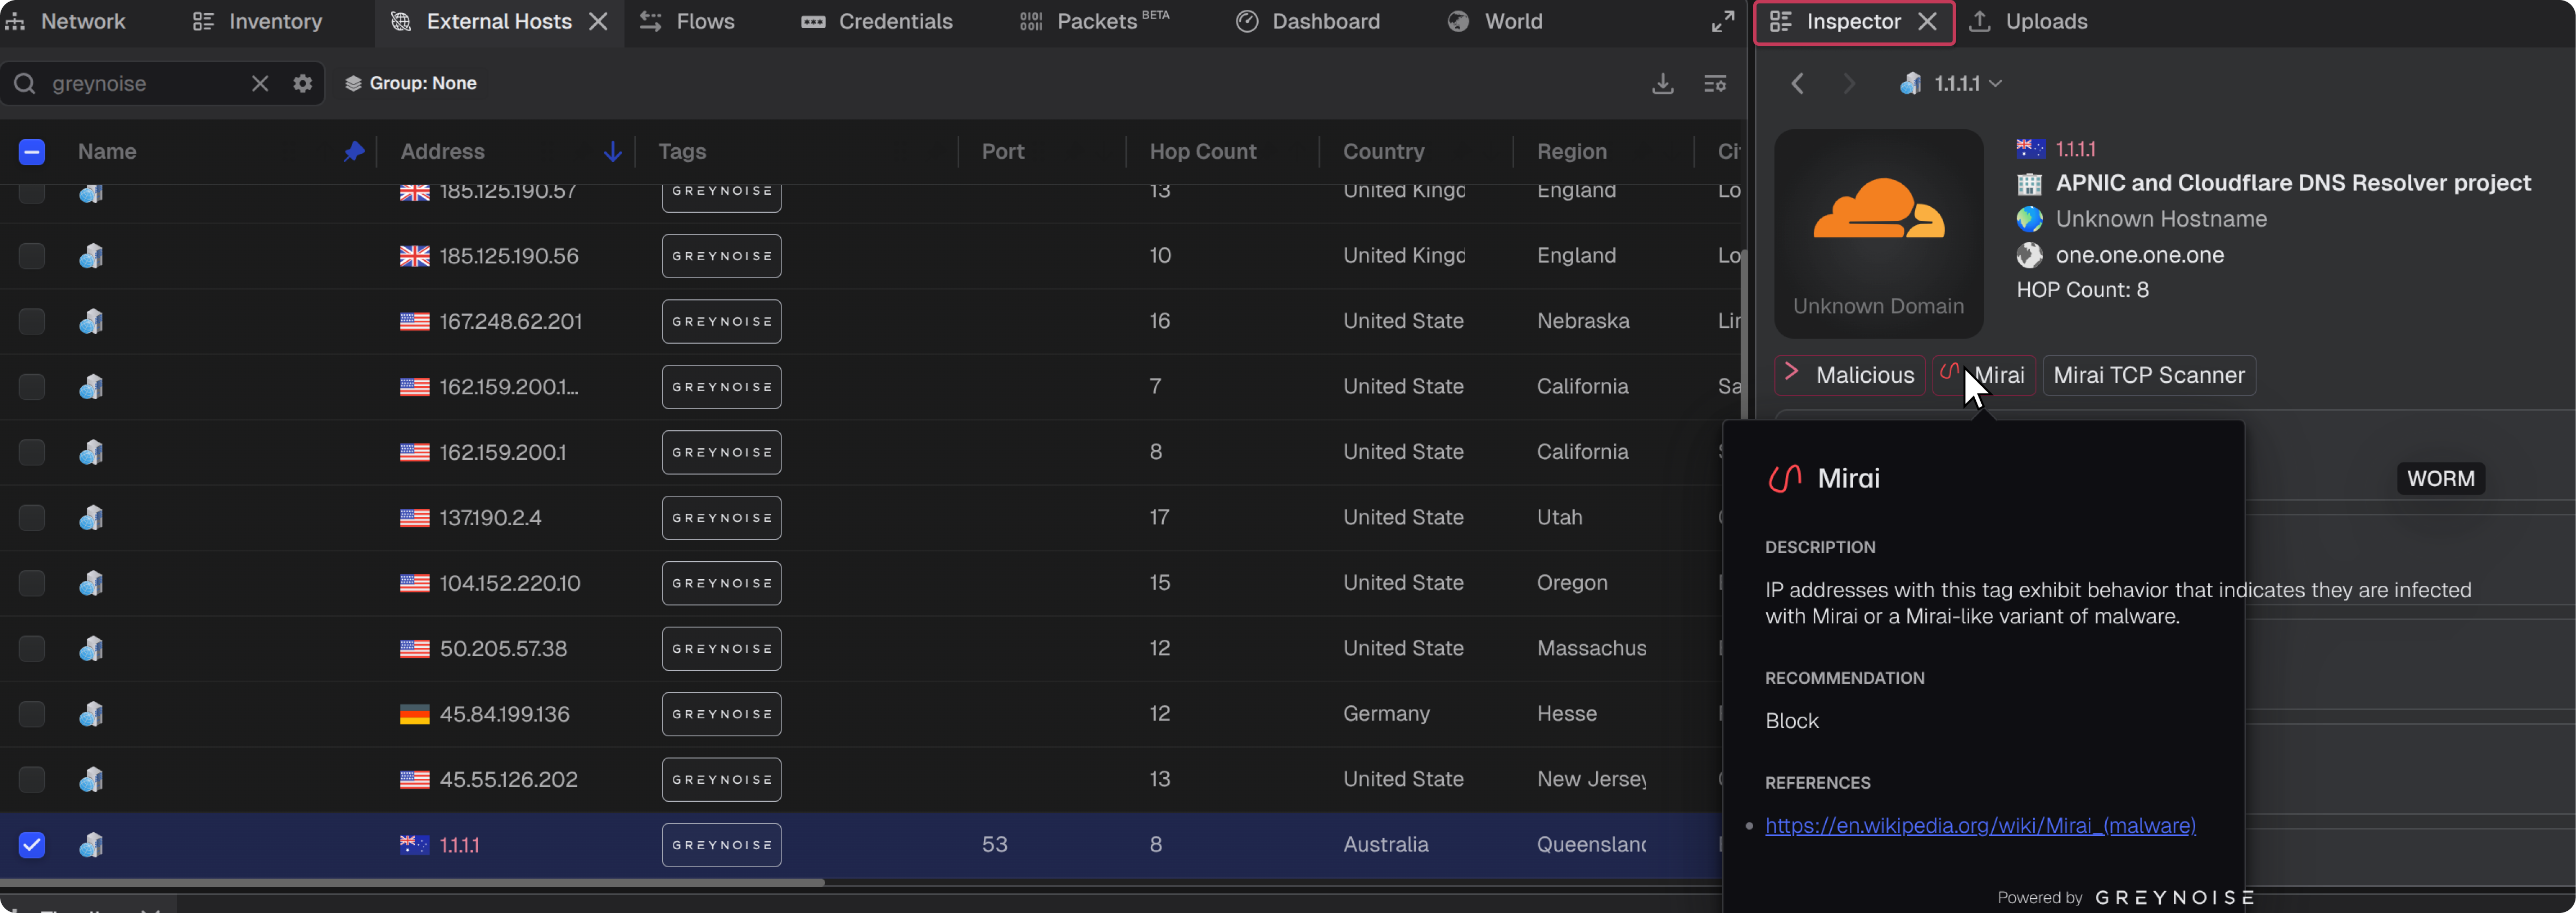The image size is (2576, 913).
Task: Sort by the Port column header
Action: point(1003,152)
